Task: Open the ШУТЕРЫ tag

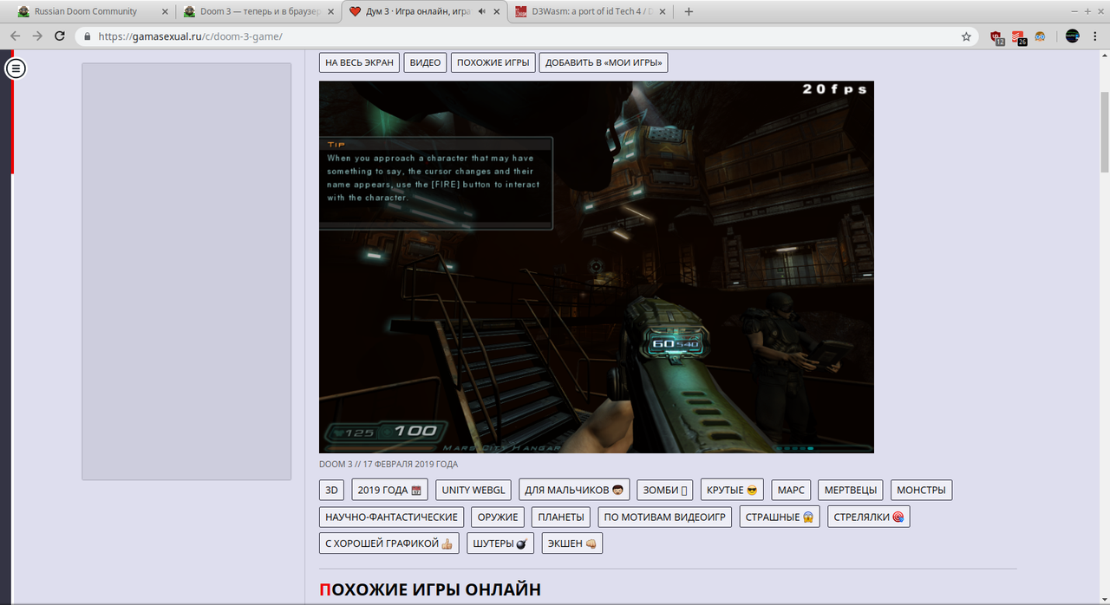Action: [500, 543]
